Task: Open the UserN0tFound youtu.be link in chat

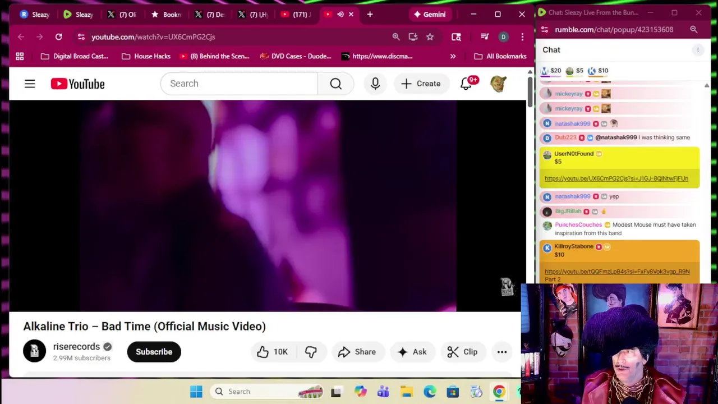Action: (616, 178)
